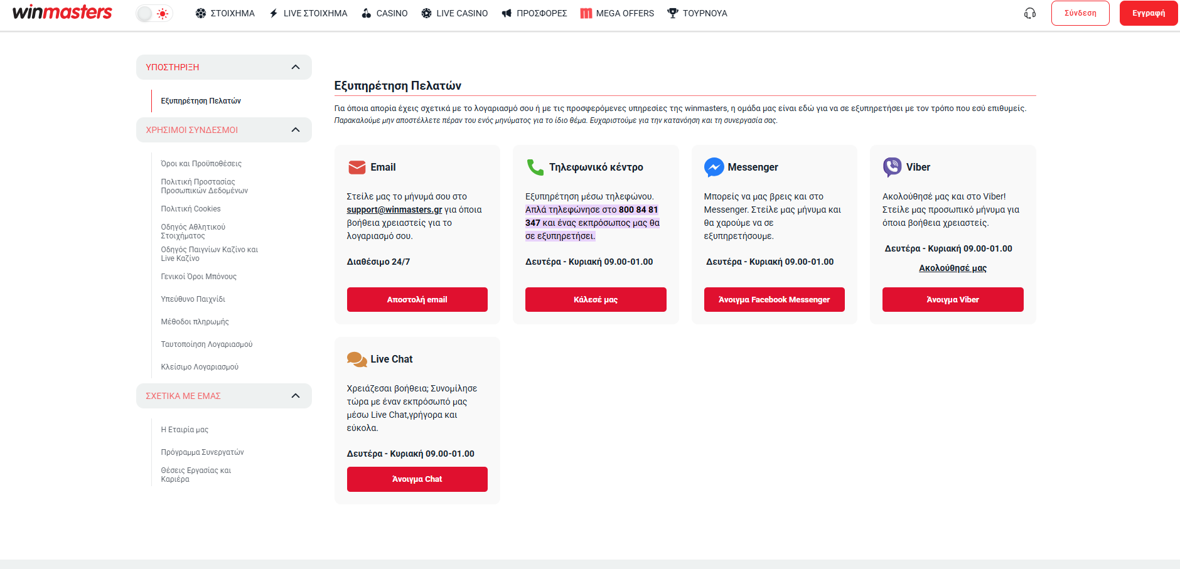Screen dimensions: 1180x569
Task: Open Μέθοδοι πληρωμής in the sidebar
Action: click(195, 322)
